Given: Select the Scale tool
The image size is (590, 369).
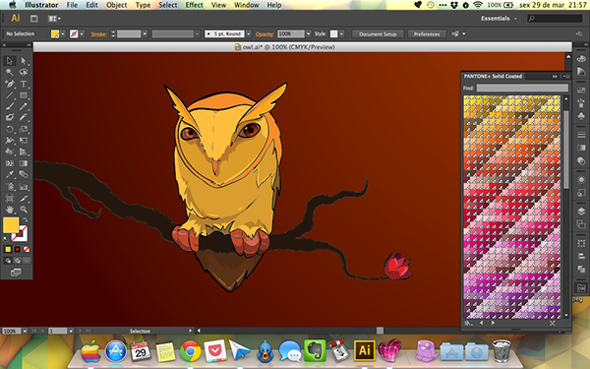Looking at the screenshot, I should pyautogui.click(x=24, y=129).
